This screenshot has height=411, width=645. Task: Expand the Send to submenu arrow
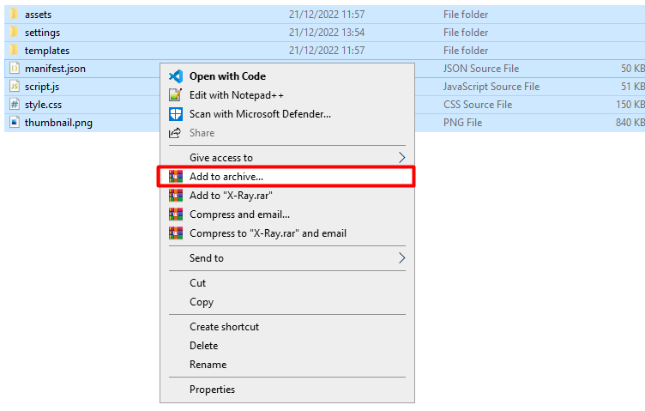[402, 258]
